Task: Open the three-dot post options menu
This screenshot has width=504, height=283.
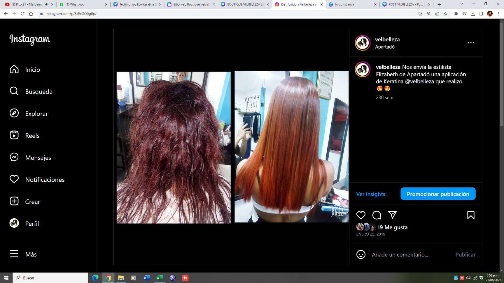Action: 470,43
